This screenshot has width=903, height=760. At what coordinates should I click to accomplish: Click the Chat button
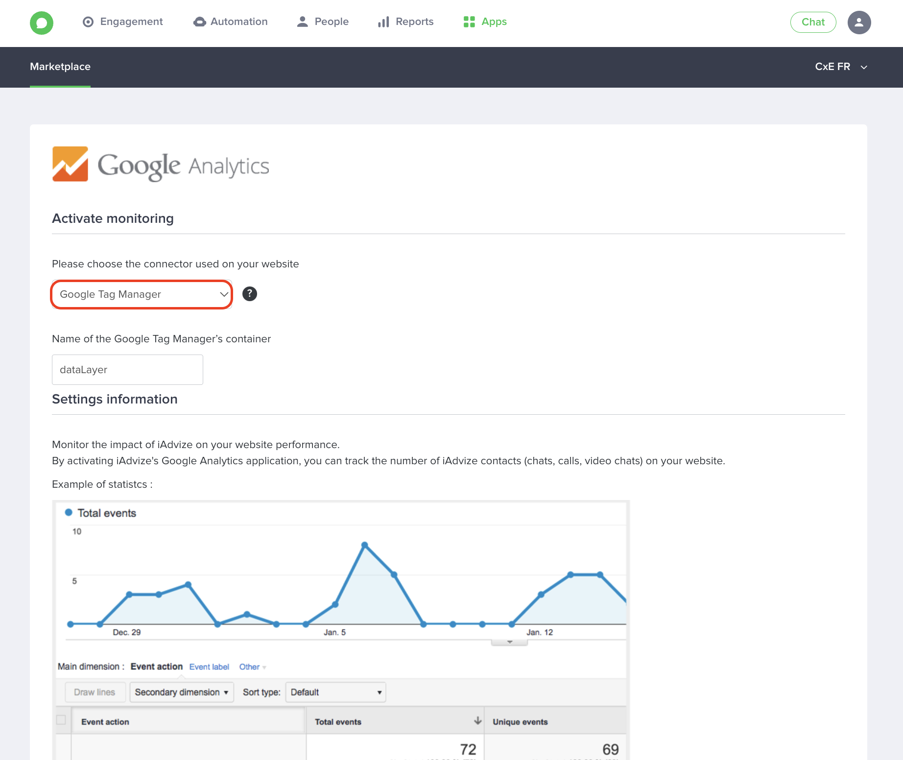click(x=813, y=22)
